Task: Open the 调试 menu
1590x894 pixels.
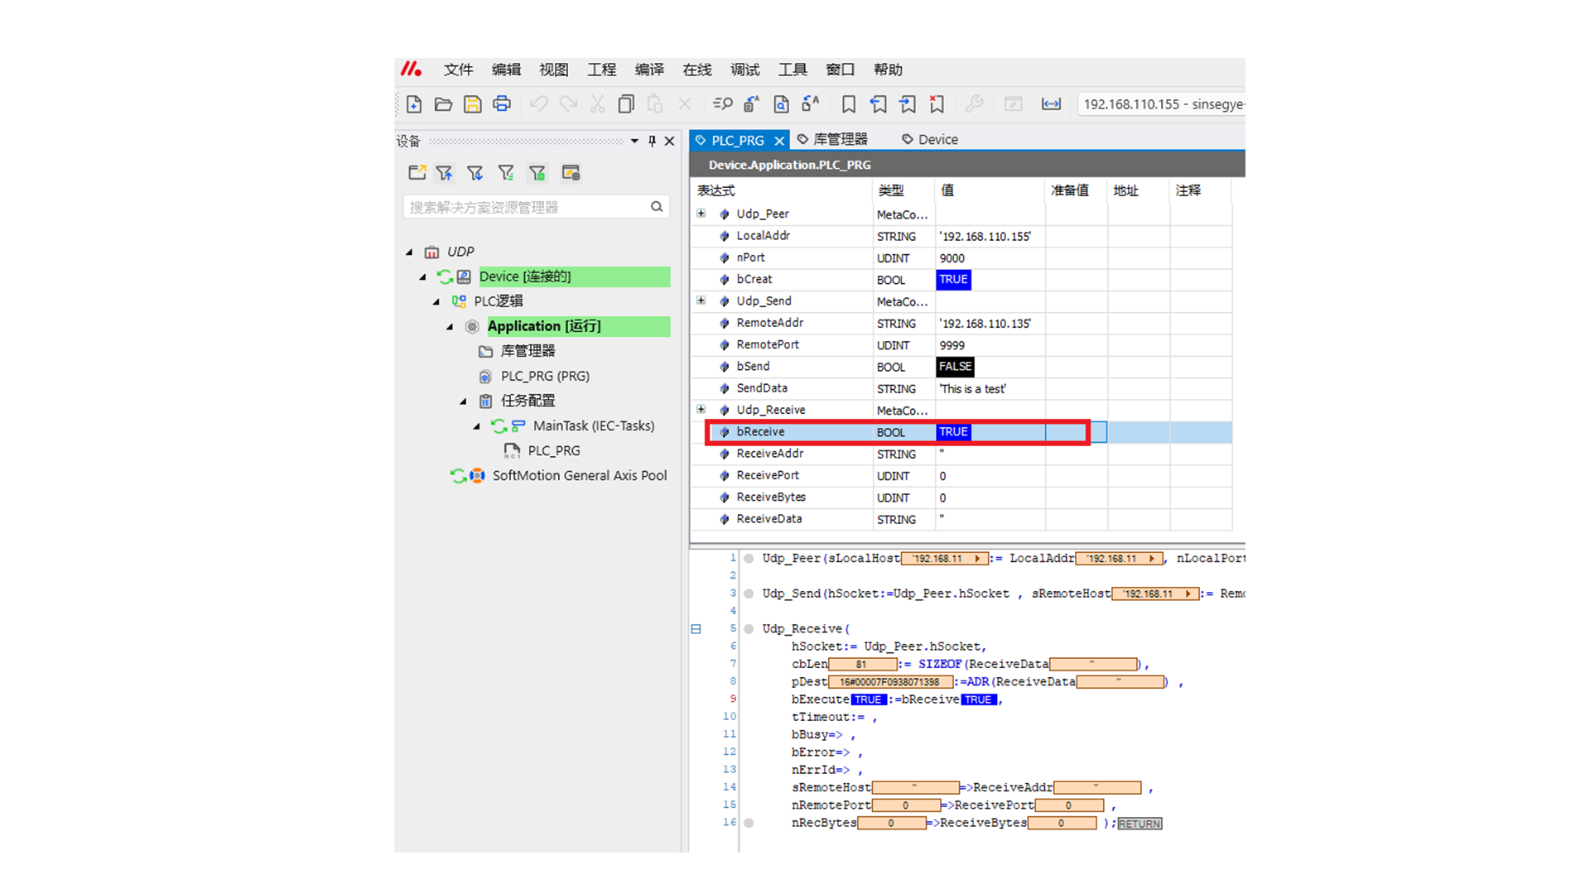Action: tap(744, 70)
